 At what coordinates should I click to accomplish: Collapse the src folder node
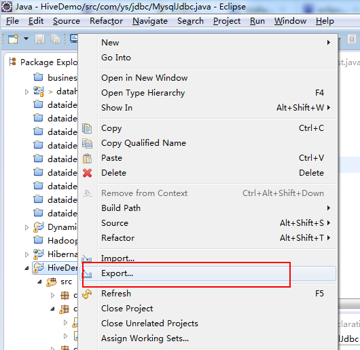coord(39,281)
